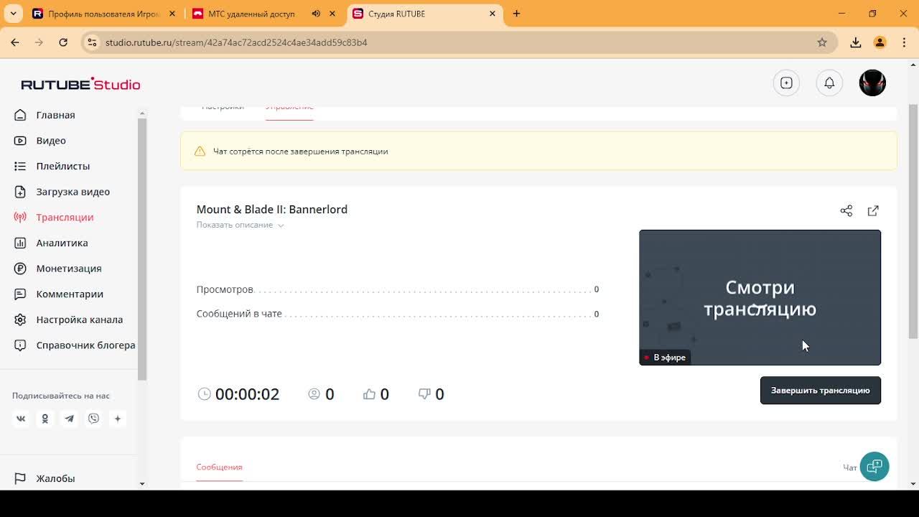Open Справочник блогера in the sidebar

click(x=85, y=345)
